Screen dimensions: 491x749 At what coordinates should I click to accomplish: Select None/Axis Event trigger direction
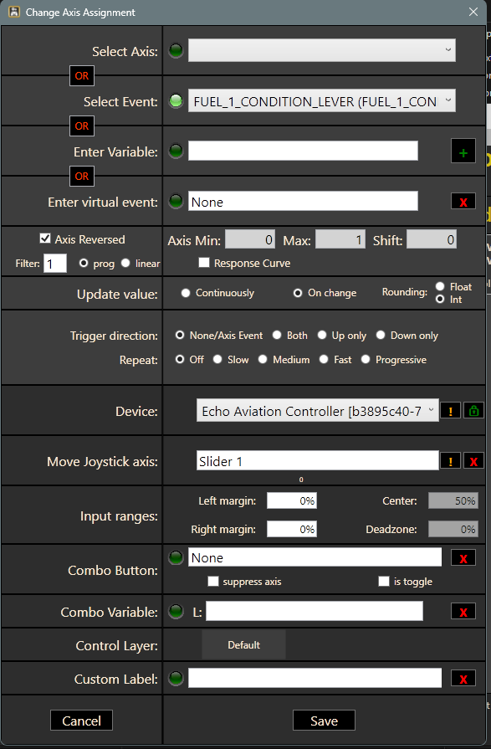[180, 336]
